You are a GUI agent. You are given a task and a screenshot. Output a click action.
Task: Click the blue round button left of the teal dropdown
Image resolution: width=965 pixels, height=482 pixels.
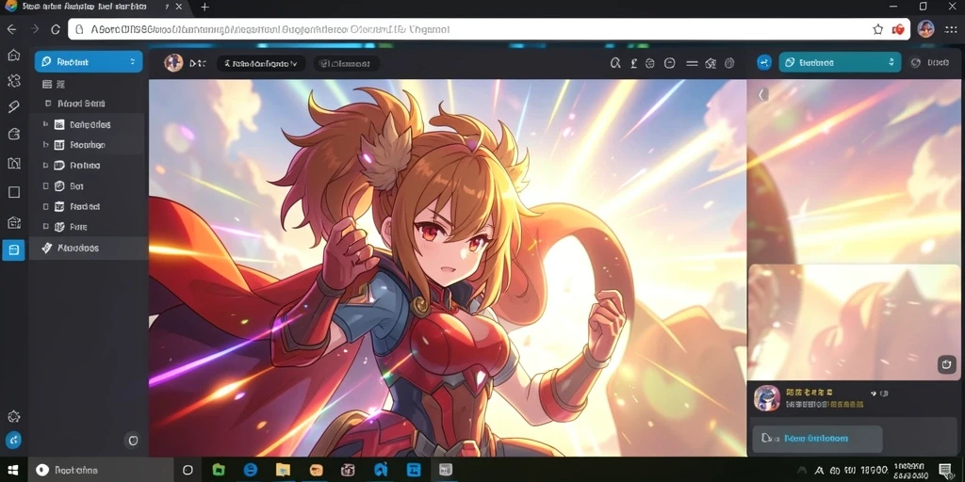763,62
